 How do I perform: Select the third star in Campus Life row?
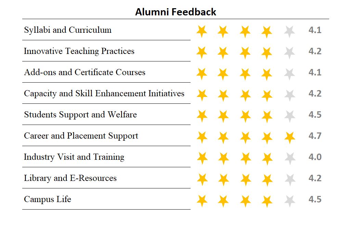click(246, 201)
